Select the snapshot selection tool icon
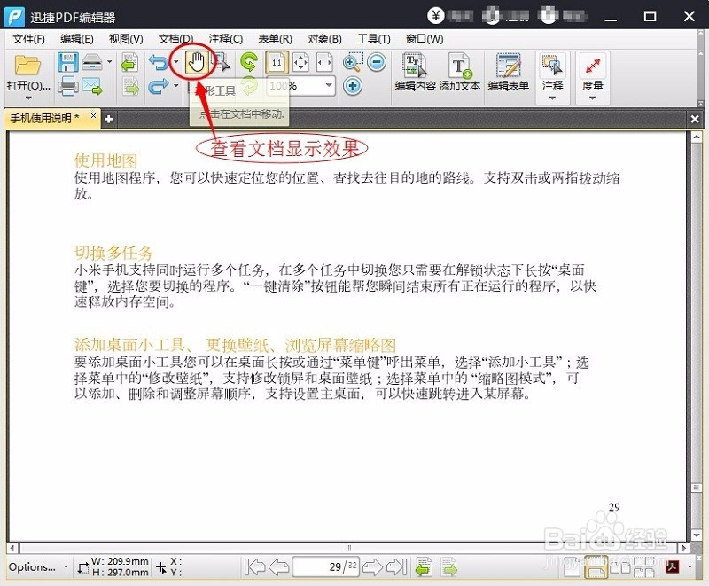This screenshot has width=709, height=586. 222,62
